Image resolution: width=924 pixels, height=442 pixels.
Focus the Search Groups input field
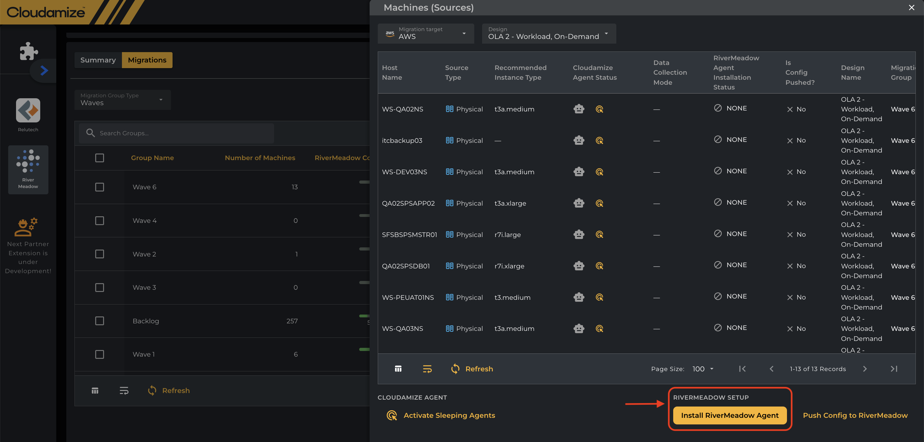coord(176,133)
